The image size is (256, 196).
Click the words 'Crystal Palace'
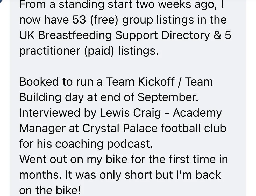click(x=120, y=129)
